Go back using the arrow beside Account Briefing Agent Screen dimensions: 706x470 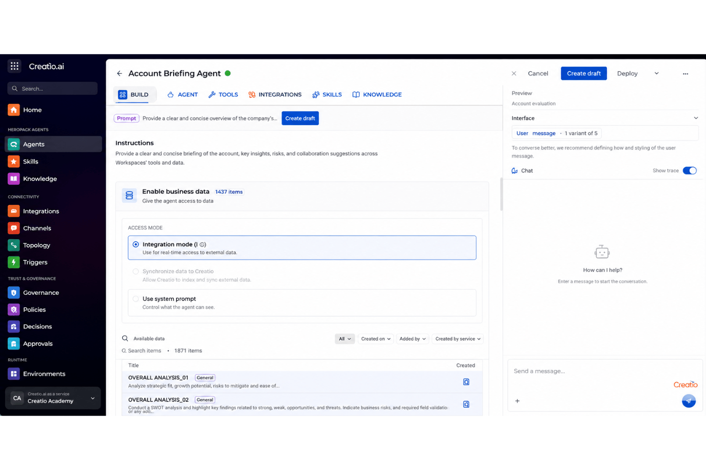click(119, 73)
